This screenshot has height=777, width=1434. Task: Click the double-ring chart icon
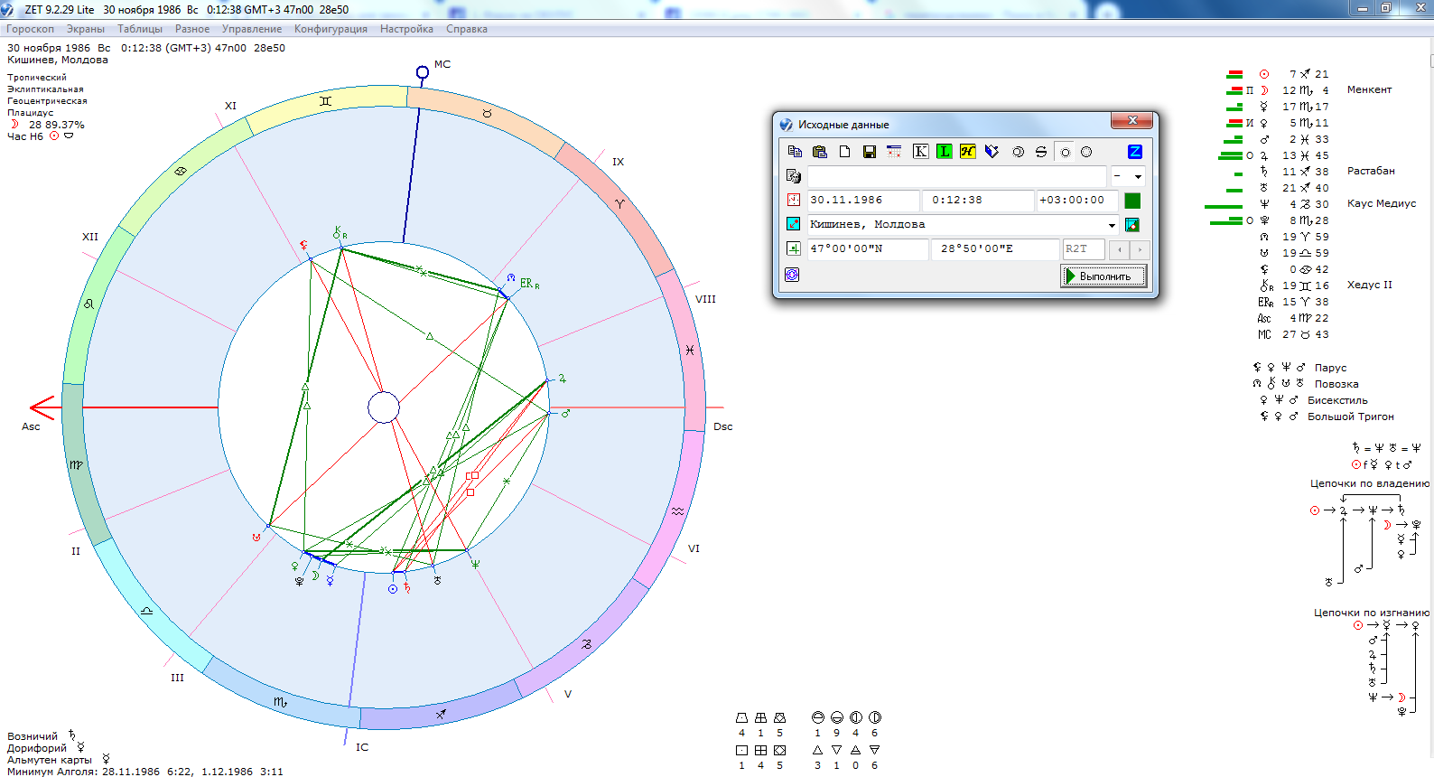1018,152
